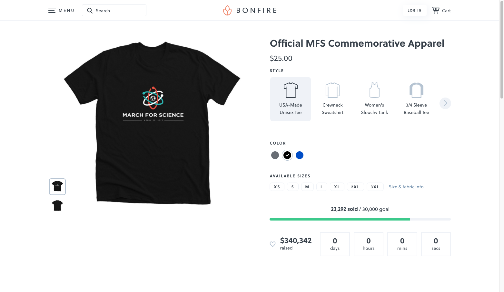The image size is (504, 292).
Task: Open the hamburger MENU icon
Action: click(x=52, y=10)
